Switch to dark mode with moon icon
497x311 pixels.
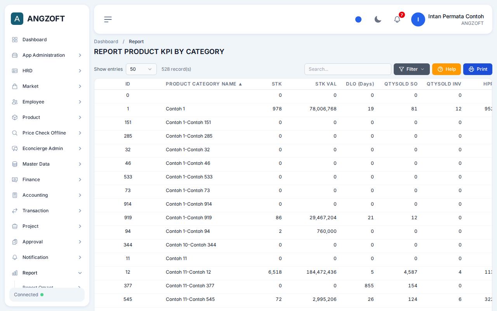(x=378, y=19)
